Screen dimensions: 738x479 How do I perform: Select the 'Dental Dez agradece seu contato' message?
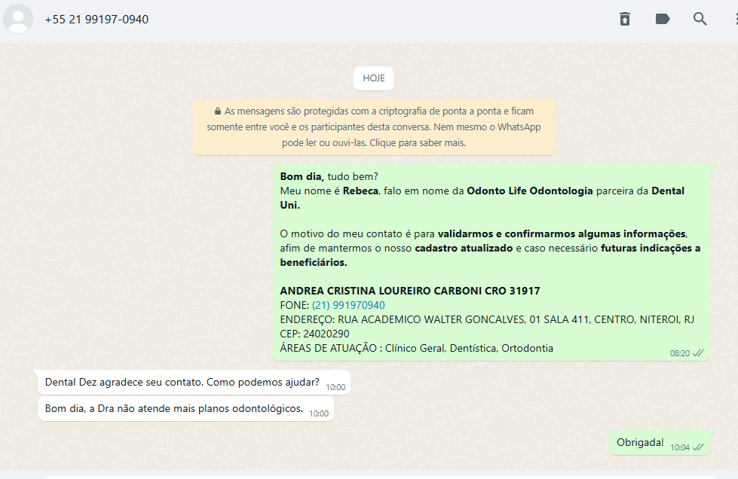click(194, 383)
